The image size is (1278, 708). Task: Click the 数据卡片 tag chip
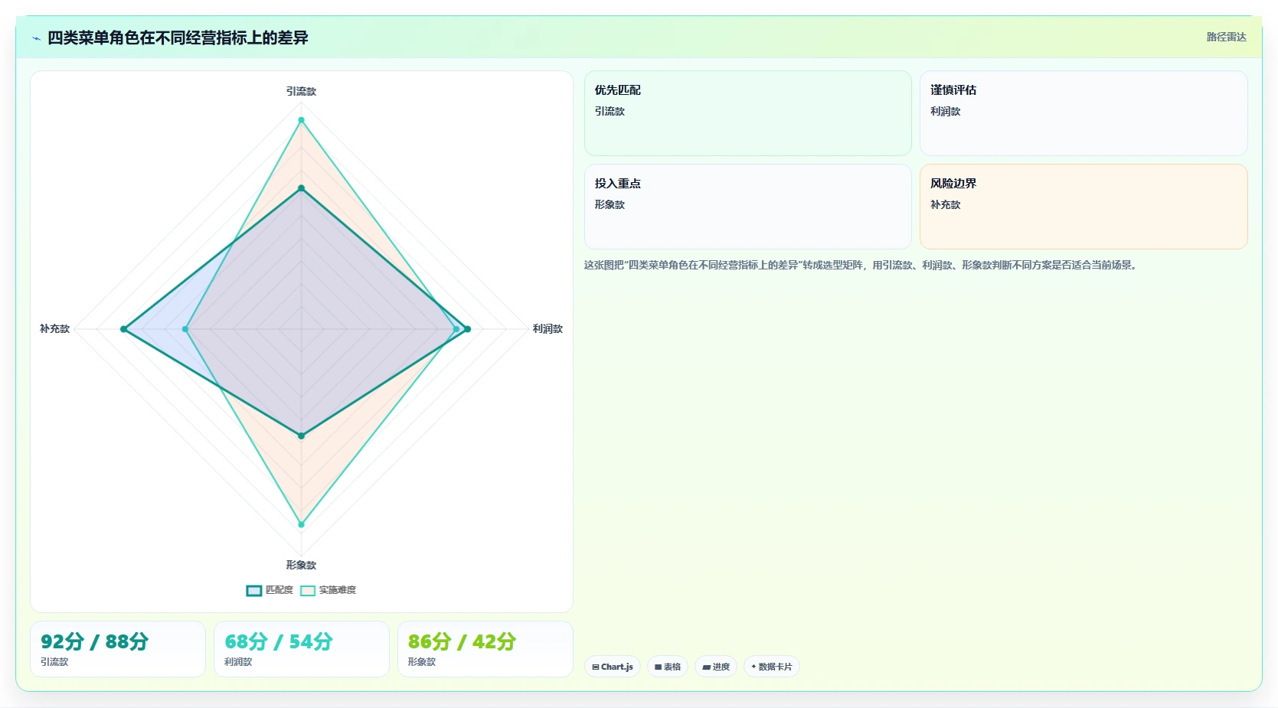(x=772, y=667)
